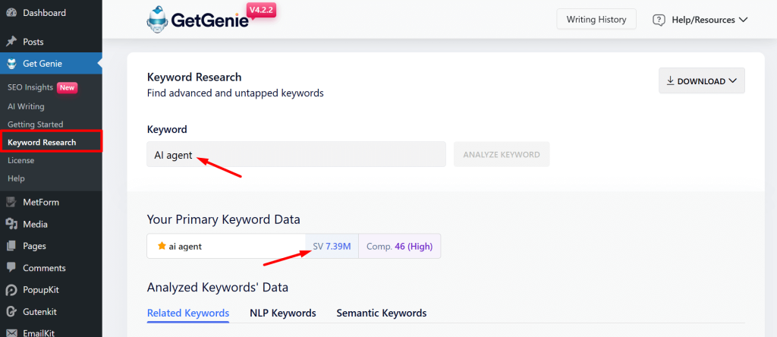Click 'Find advanced and untapped keywords' text

(235, 93)
